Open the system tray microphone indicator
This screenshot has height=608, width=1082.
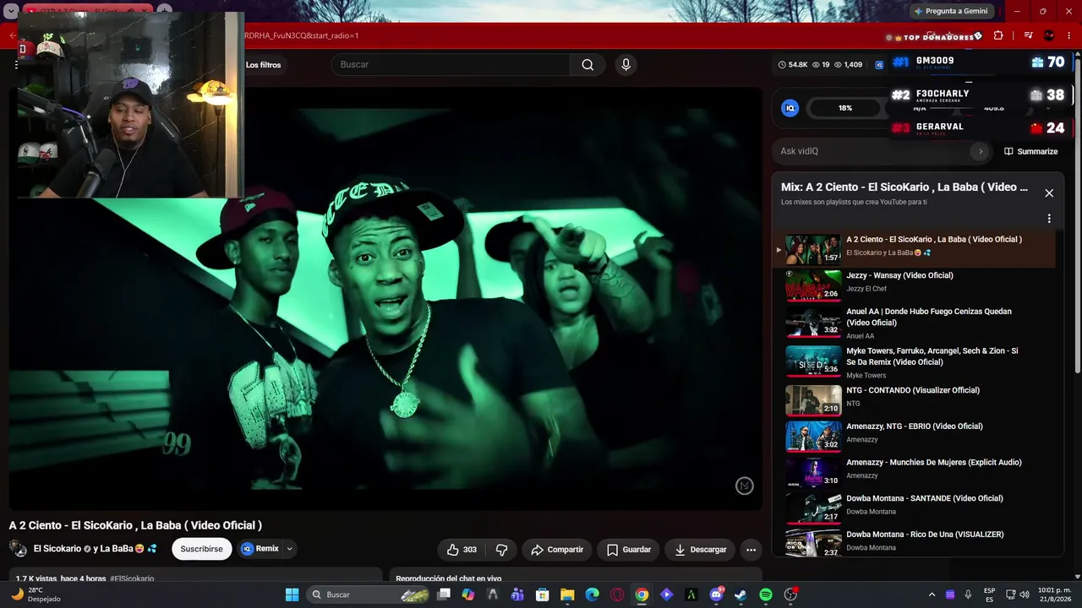[x=968, y=594]
